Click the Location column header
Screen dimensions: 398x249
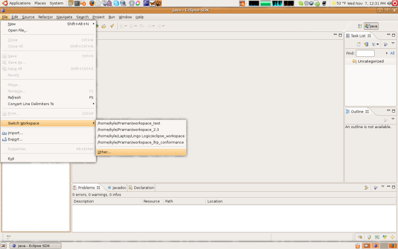coord(301,201)
